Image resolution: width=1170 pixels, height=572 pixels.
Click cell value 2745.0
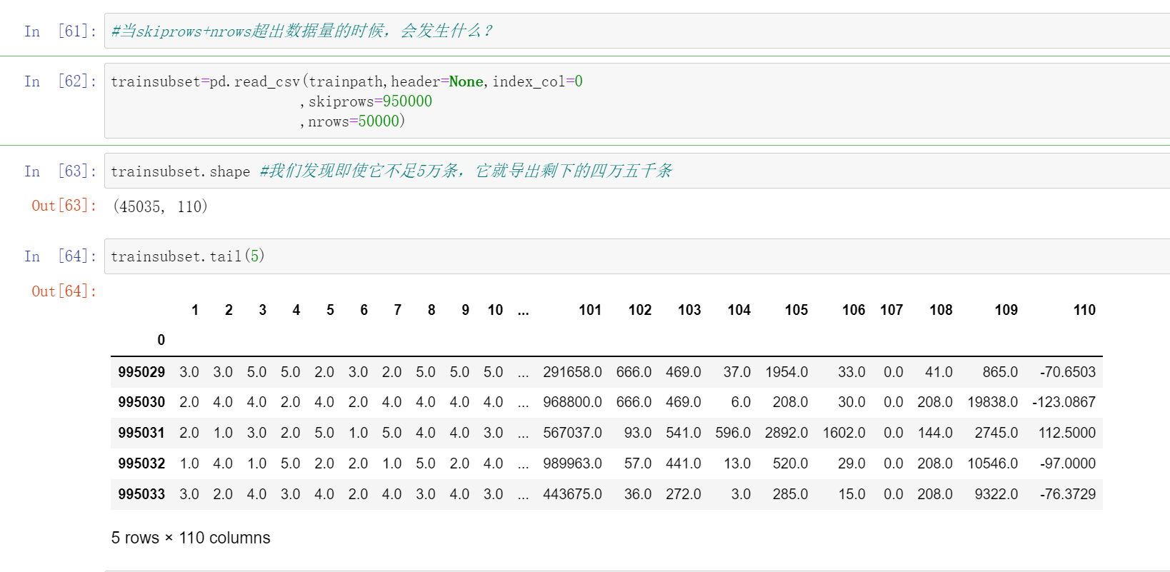[996, 433]
